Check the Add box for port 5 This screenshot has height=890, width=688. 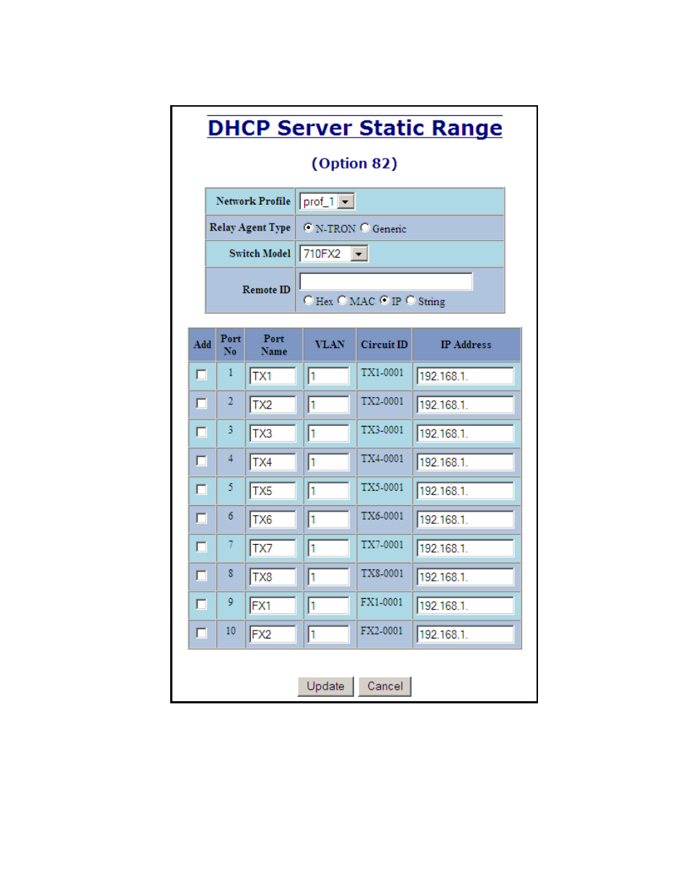coord(202,490)
